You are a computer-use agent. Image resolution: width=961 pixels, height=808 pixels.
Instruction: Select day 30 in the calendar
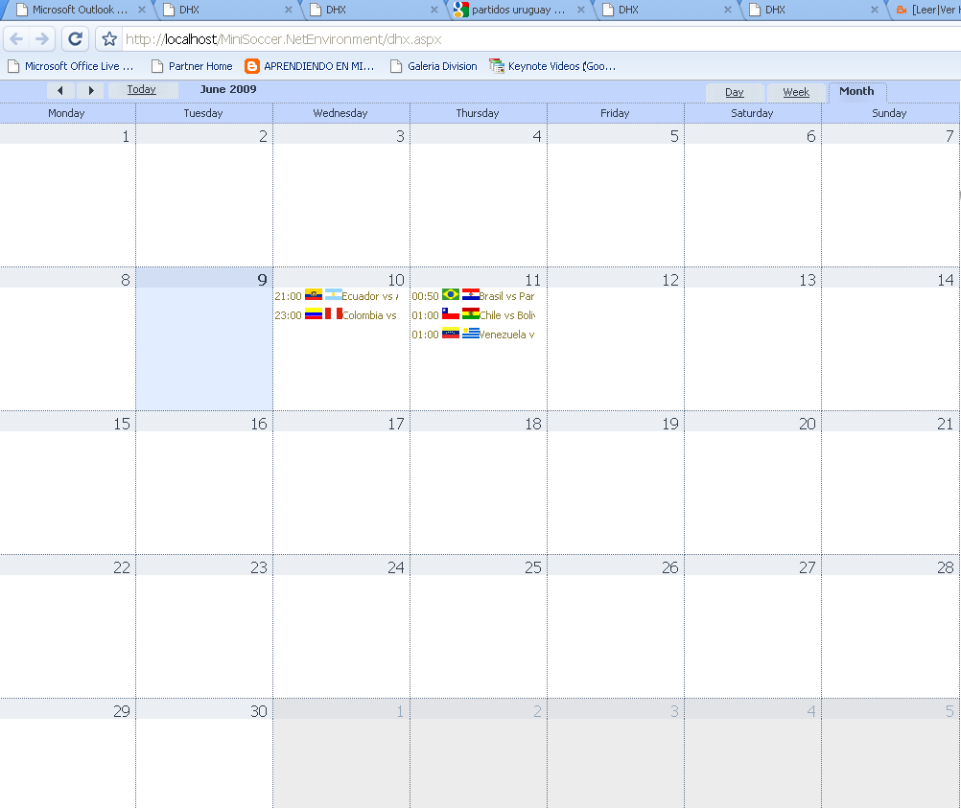(204, 753)
